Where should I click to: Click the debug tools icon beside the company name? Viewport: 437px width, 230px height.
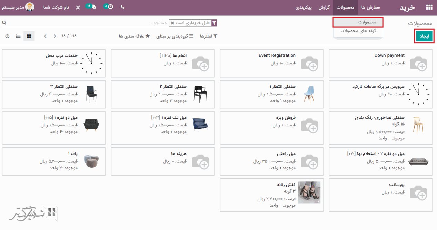(78, 7)
